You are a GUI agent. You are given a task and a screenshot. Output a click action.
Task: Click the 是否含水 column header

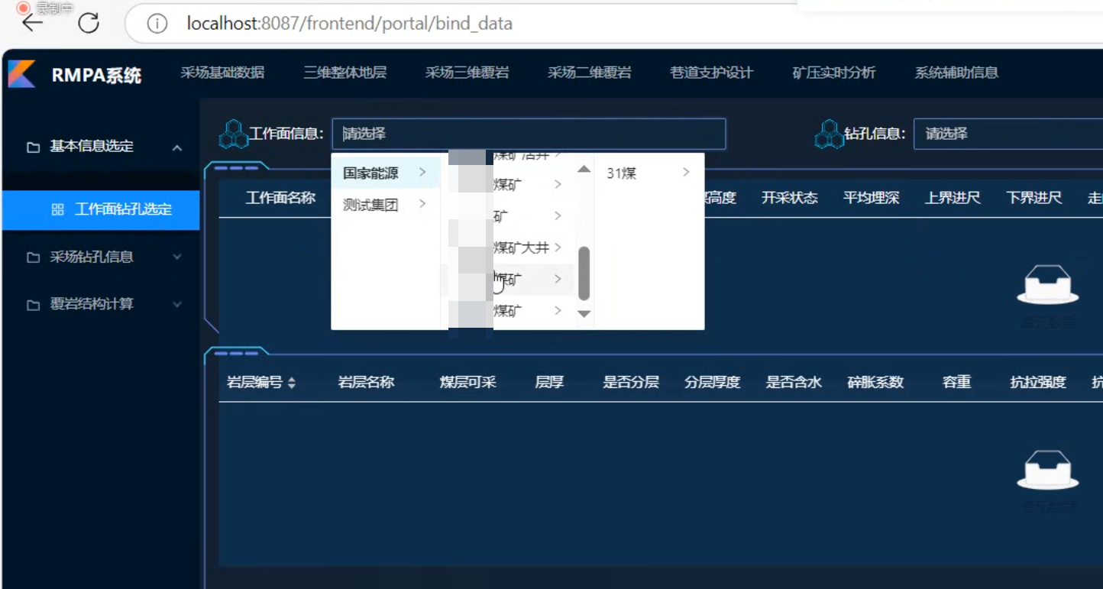click(x=794, y=383)
